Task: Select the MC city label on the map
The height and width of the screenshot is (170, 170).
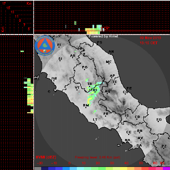Action: 109,62
